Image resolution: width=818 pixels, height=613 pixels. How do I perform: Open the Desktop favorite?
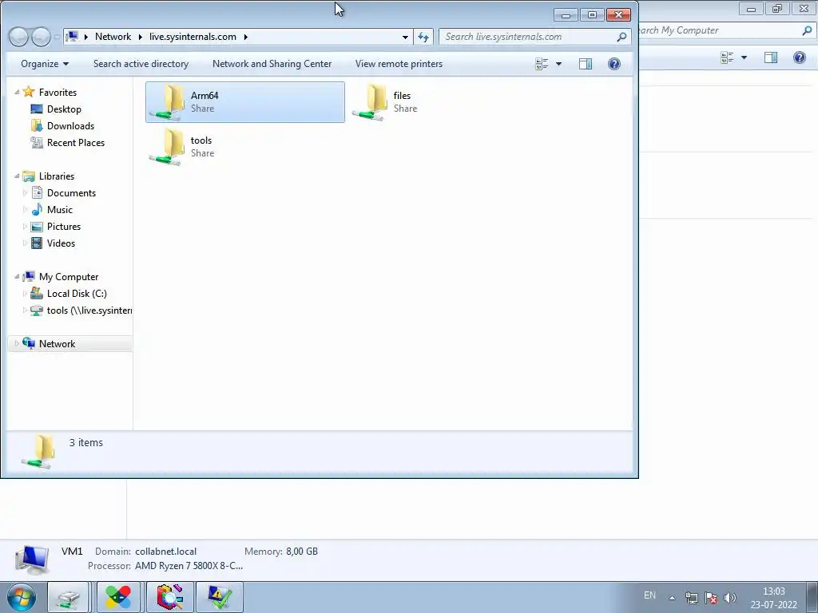(64, 109)
